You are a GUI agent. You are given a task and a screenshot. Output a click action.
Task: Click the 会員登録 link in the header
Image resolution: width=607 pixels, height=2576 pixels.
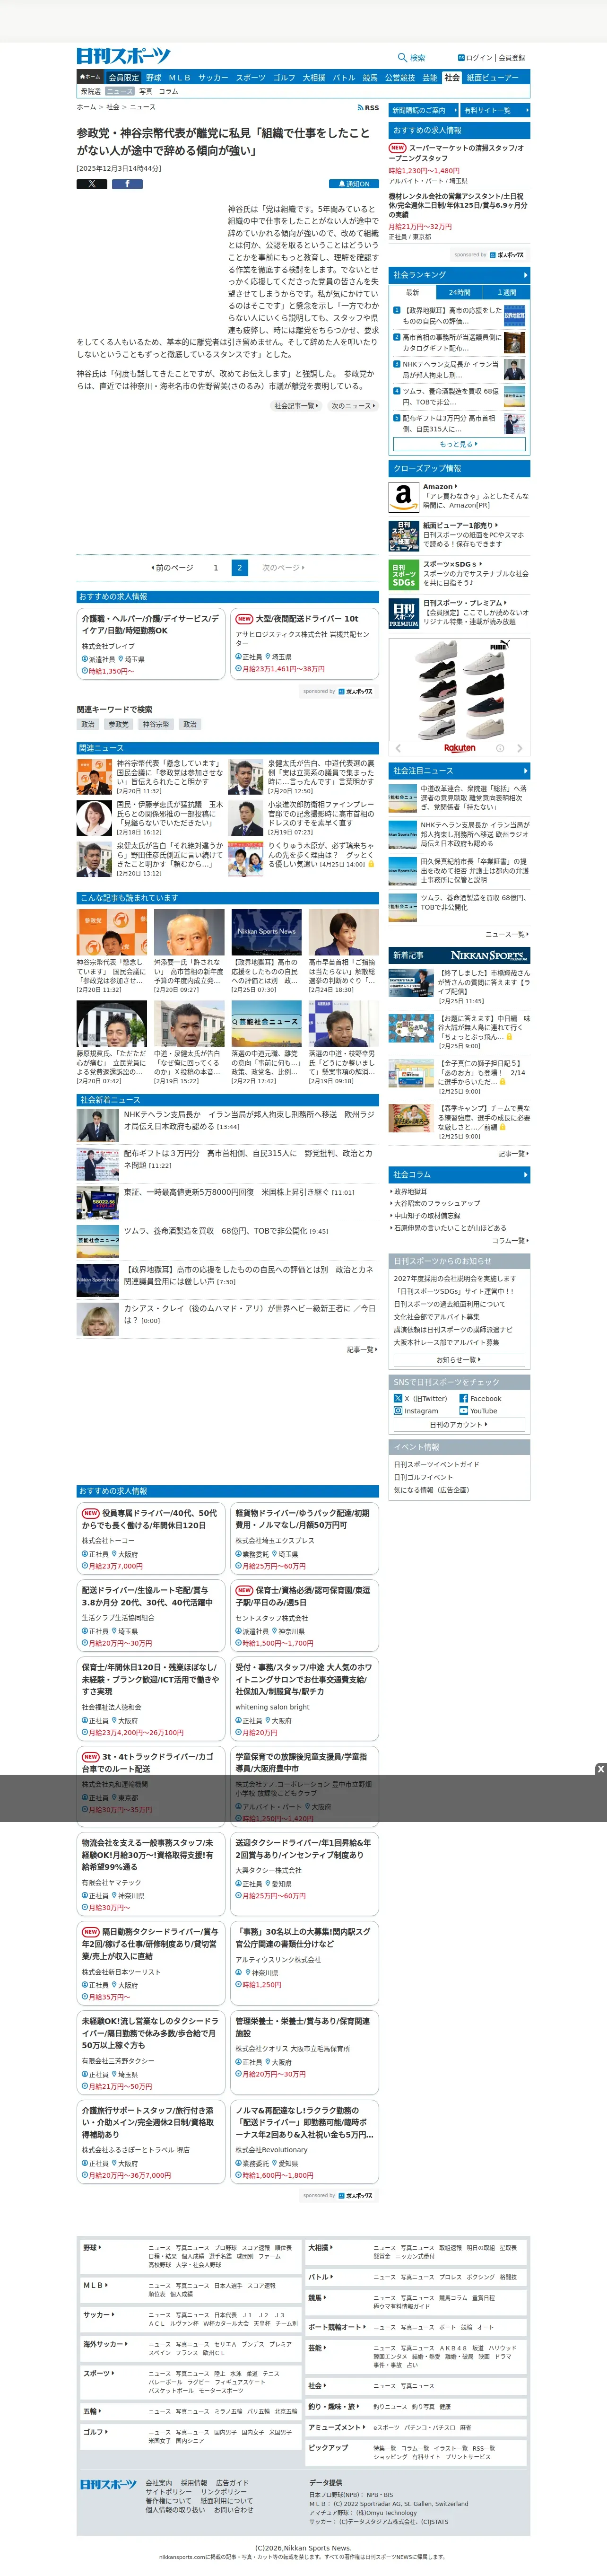(512, 58)
